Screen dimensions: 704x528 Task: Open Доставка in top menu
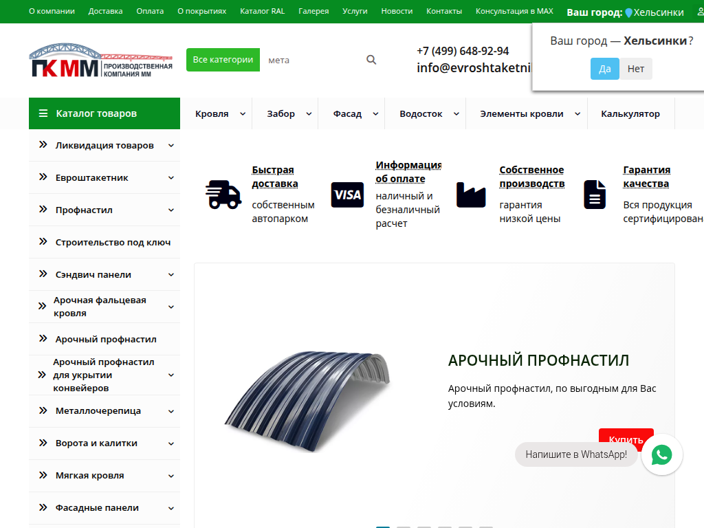tap(105, 11)
